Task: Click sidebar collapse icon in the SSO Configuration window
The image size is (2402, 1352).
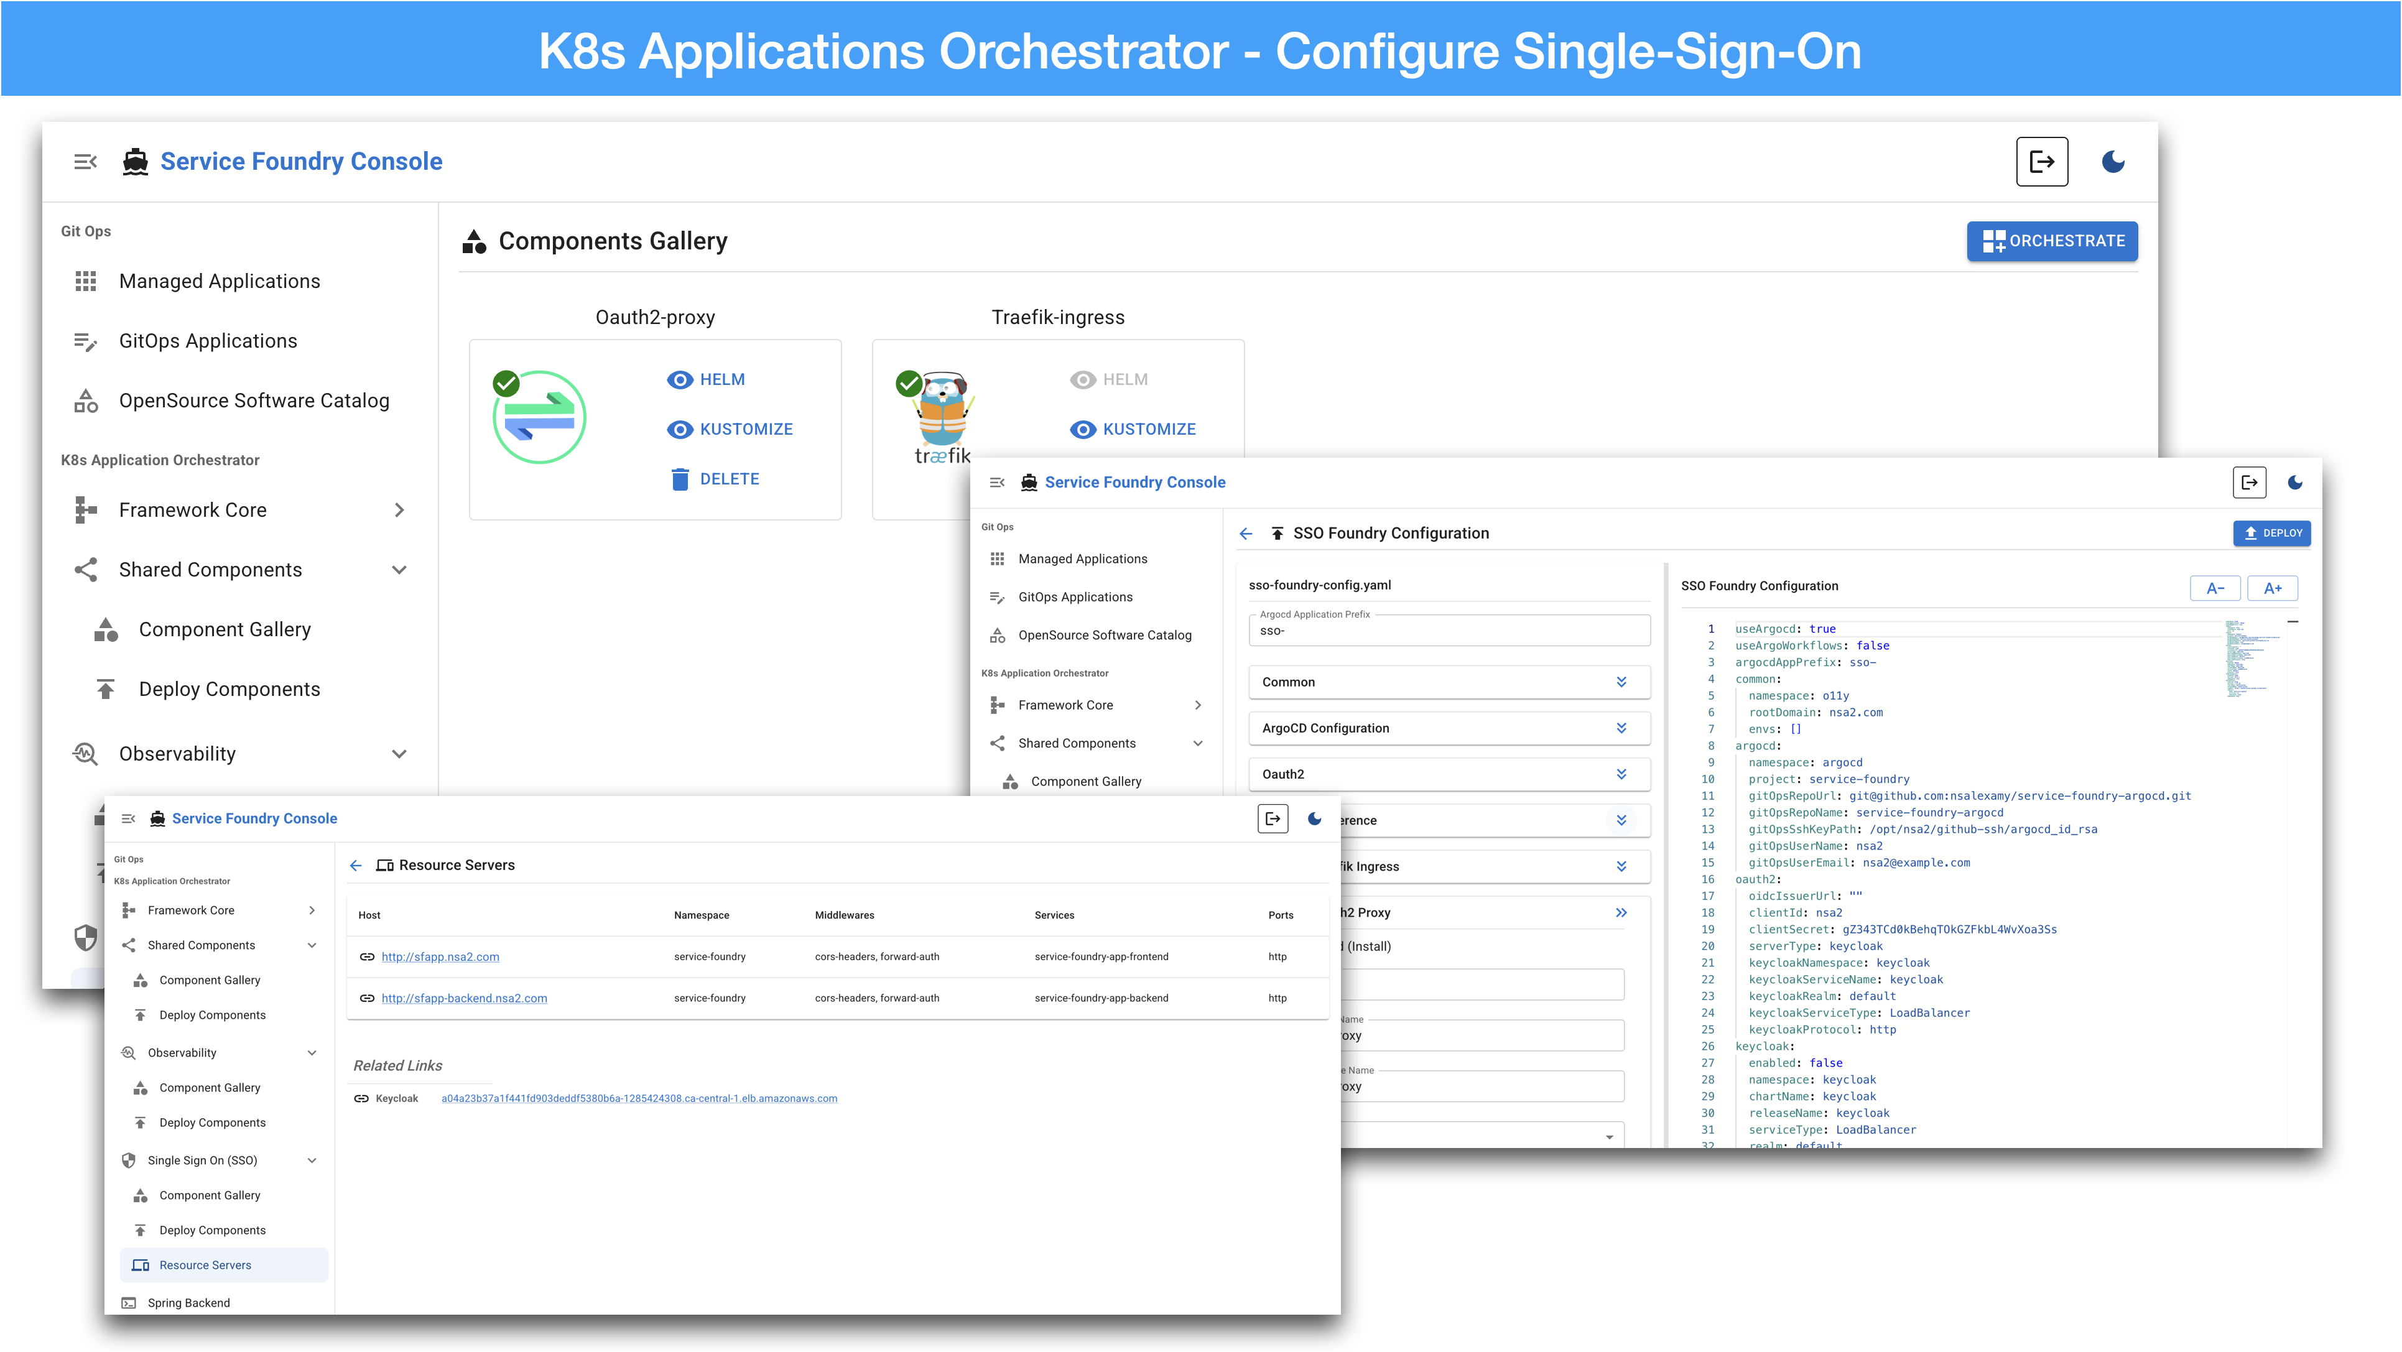Action: [x=997, y=482]
